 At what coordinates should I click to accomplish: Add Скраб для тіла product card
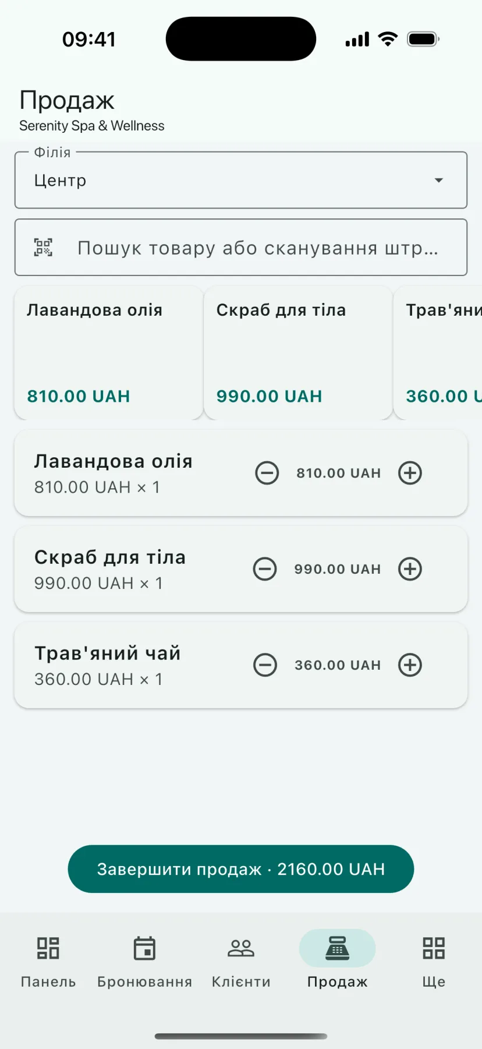click(298, 352)
